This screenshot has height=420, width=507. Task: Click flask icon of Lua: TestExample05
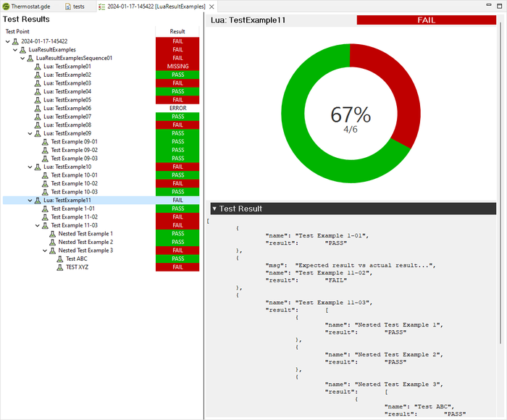click(38, 100)
